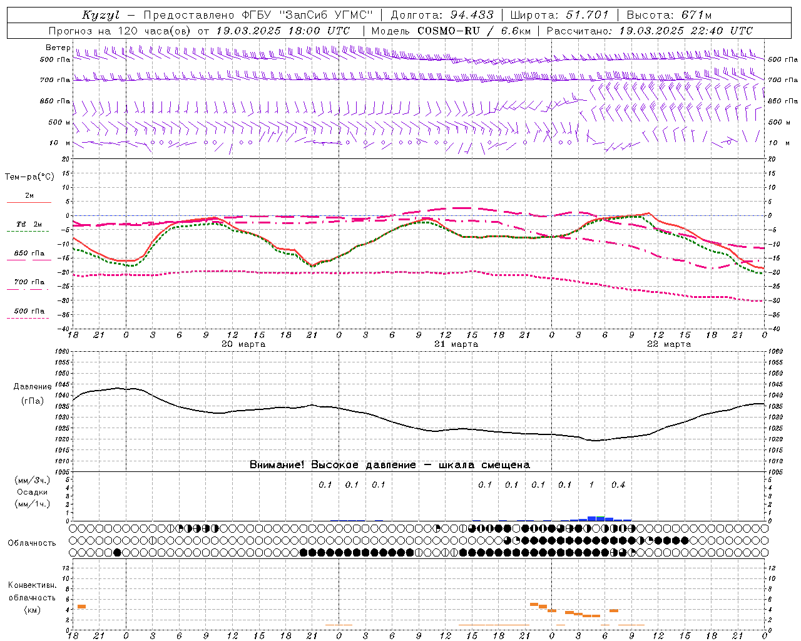Click the 'Высота: 671м' header entry

coord(668,15)
